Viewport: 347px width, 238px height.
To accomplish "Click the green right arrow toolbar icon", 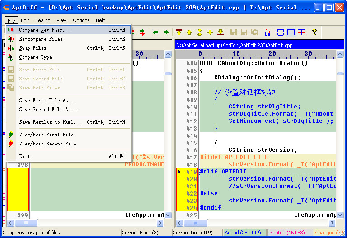I will click(x=166, y=33).
